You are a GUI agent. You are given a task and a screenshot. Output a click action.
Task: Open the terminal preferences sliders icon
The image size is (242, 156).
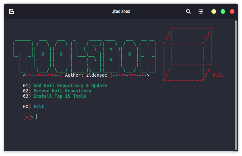201,11
